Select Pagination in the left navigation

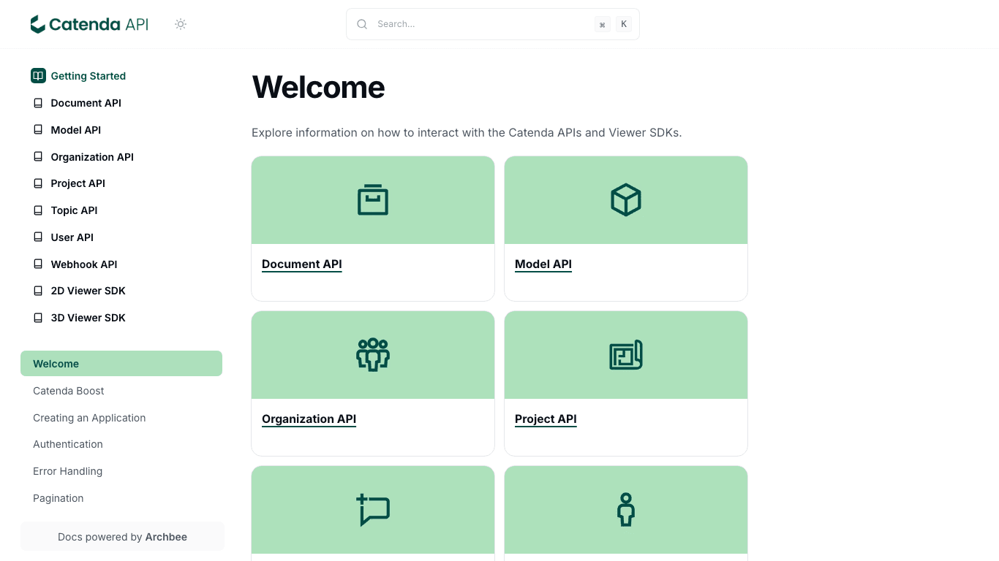pyautogui.click(x=58, y=497)
